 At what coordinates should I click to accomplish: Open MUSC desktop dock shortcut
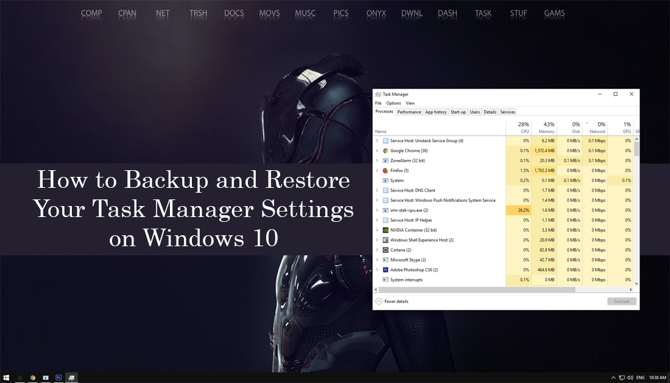coord(305,13)
